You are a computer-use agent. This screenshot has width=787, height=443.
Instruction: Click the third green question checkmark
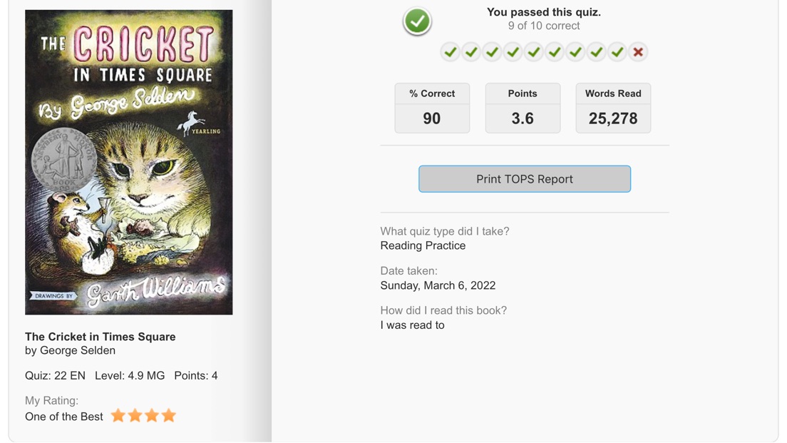(x=492, y=52)
